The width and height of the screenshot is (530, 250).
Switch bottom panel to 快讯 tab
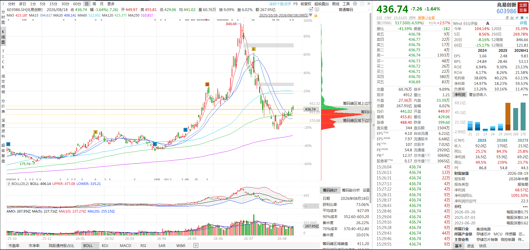pos(483,246)
